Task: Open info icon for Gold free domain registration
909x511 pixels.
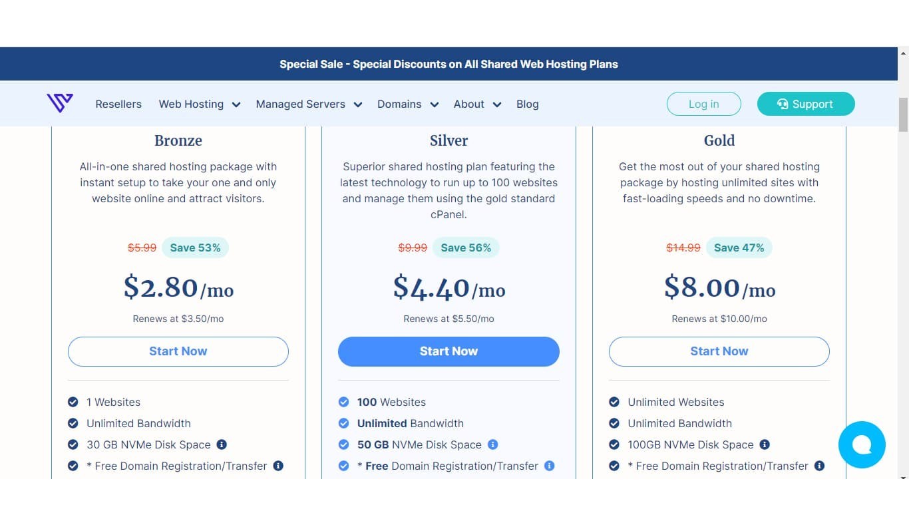Action: pos(819,466)
